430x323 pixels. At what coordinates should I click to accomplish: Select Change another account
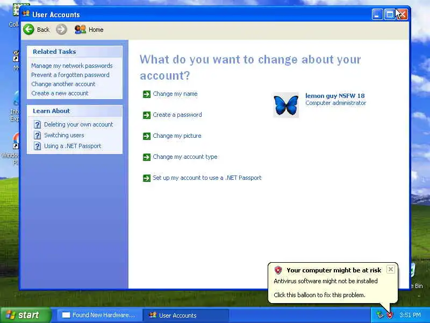tap(63, 84)
